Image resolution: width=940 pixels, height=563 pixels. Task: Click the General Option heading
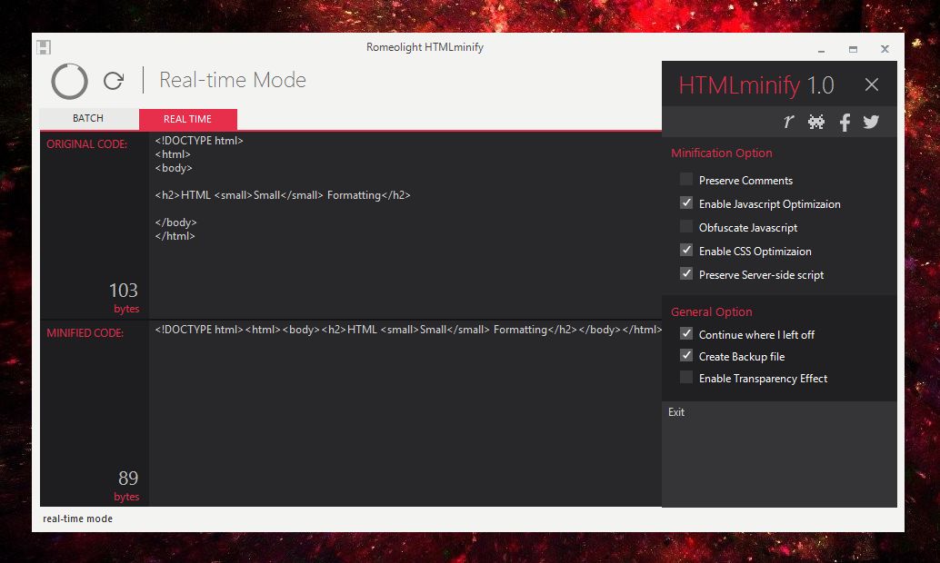(712, 311)
